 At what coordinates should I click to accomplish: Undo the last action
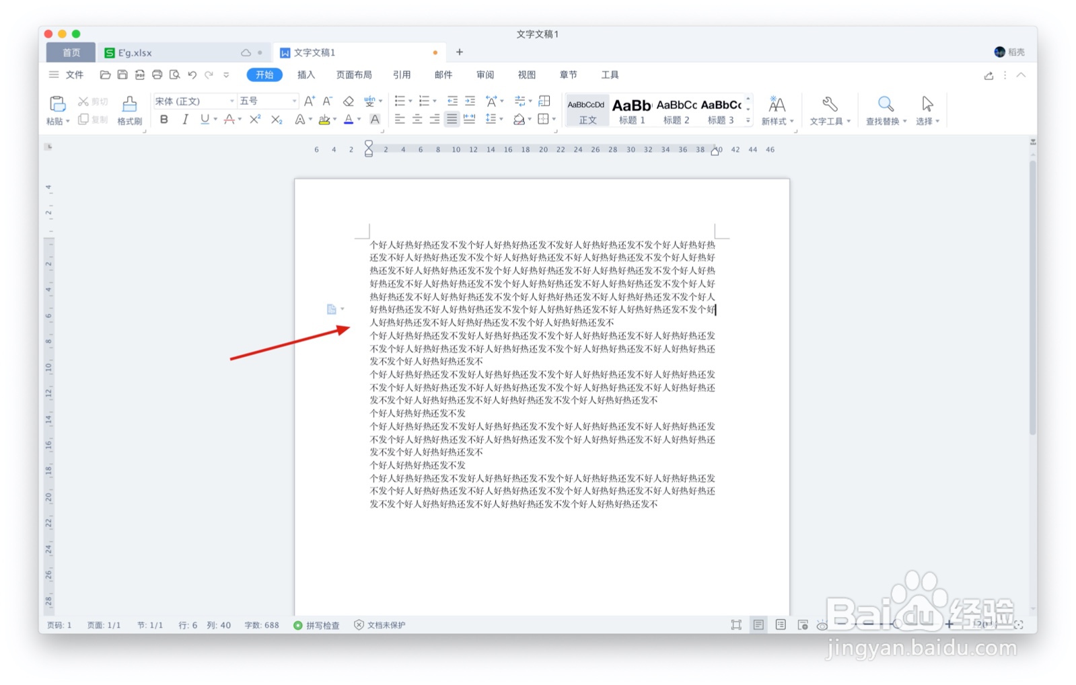(192, 75)
